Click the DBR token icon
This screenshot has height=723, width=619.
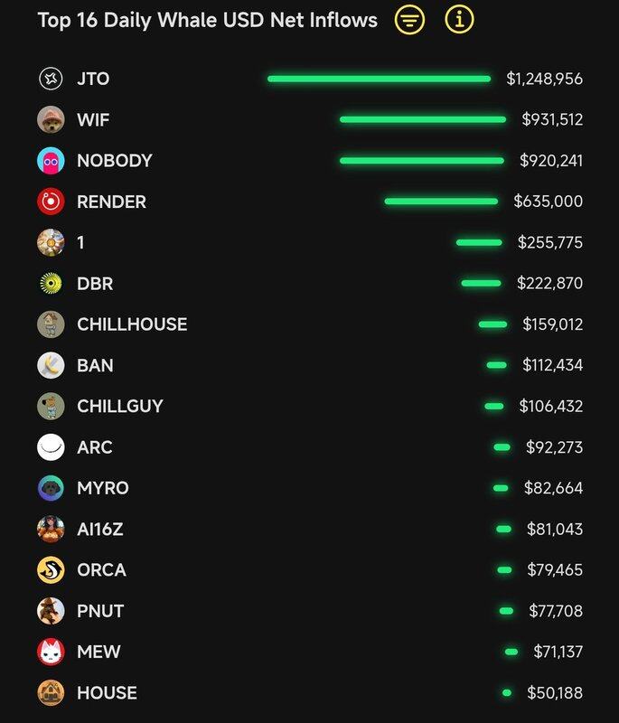[51, 284]
